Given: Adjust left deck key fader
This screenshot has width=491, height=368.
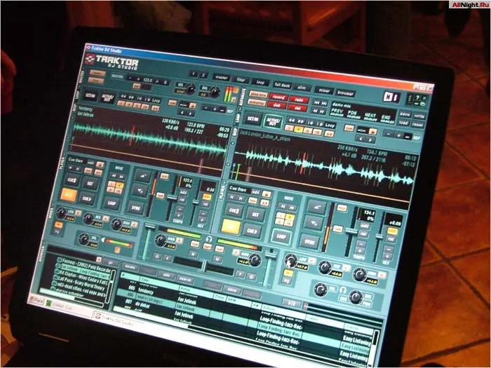Looking at the screenshot, I should tap(196, 203).
